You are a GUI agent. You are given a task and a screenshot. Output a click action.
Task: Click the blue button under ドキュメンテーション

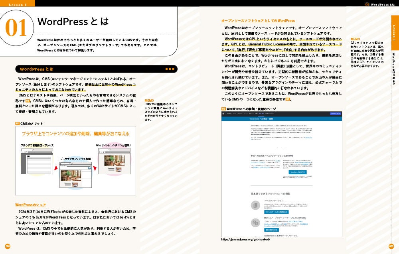[277, 212]
